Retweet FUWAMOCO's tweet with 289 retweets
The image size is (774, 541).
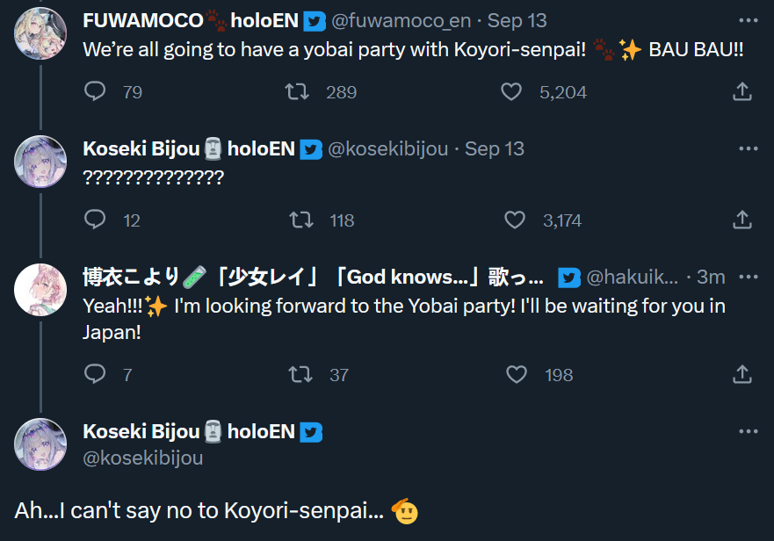point(300,91)
